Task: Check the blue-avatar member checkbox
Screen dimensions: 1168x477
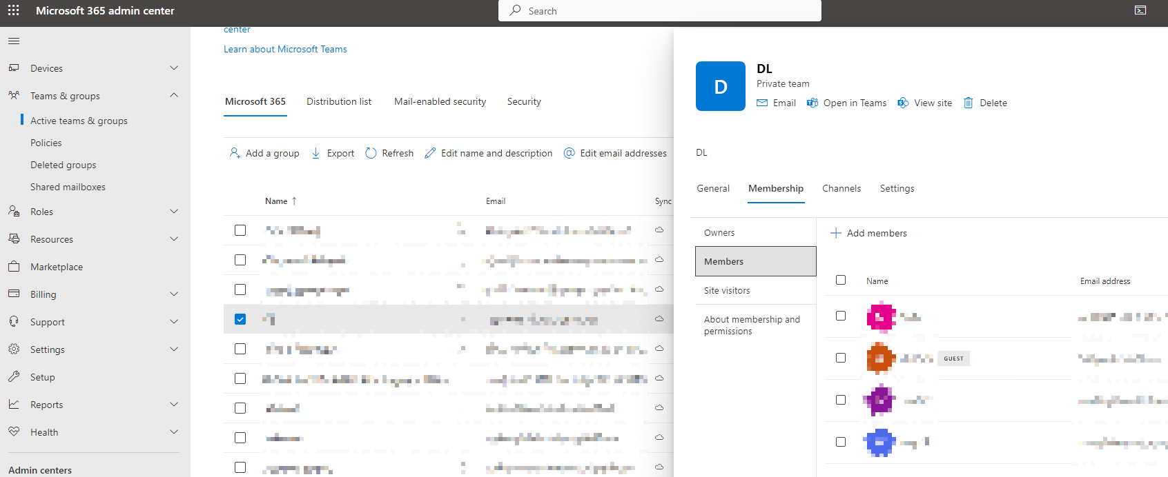Action: click(x=841, y=442)
